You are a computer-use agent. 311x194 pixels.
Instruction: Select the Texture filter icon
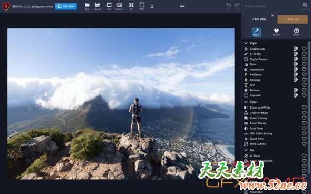246,90
